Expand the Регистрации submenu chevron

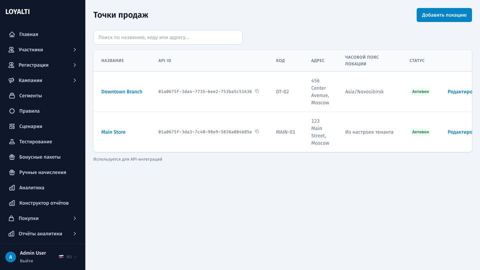click(x=74, y=65)
